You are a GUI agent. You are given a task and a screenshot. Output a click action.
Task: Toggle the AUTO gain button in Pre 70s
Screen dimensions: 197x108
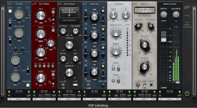coord(10,11)
